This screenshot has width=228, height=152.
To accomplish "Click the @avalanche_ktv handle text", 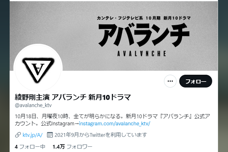I will [33, 105].
